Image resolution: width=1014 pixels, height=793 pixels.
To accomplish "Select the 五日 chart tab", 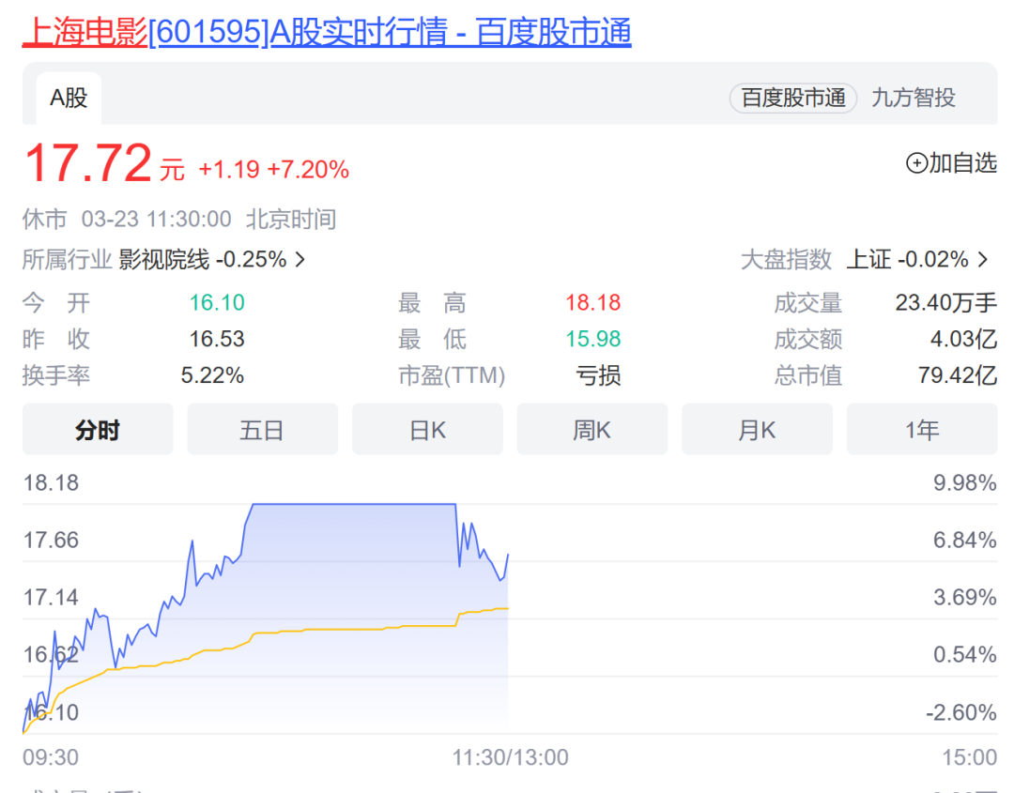I will (x=263, y=429).
